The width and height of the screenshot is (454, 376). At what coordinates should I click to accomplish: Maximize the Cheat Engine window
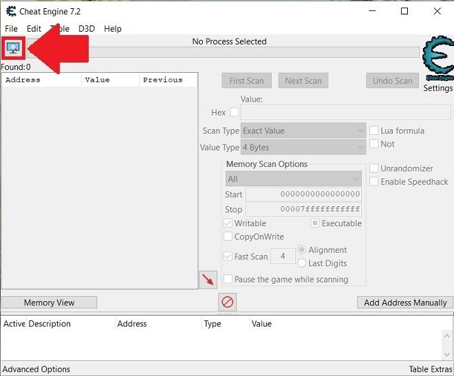coord(404,11)
